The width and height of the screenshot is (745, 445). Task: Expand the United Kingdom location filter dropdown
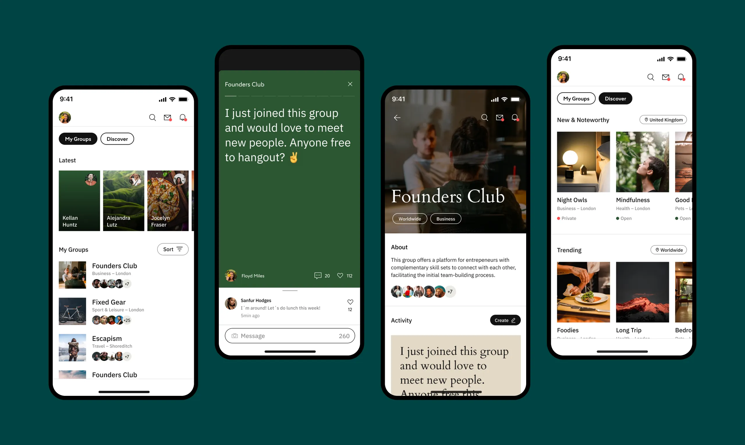pyautogui.click(x=663, y=120)
